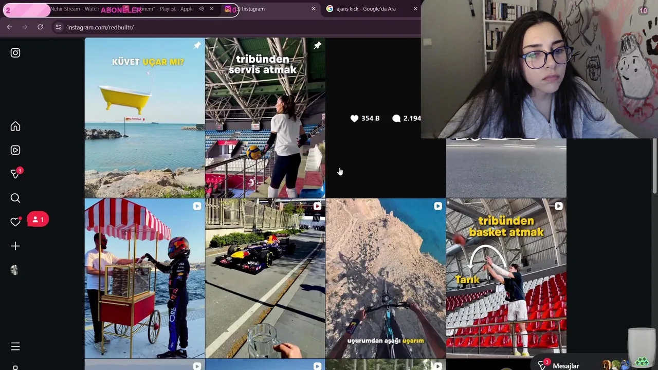Open the Formula 1 car street post
Viewport: 658px width, 370px height.
tap(265, 278)
